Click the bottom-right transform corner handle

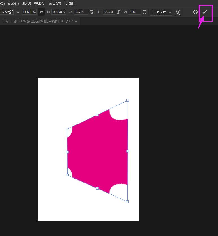coord(127,202)
